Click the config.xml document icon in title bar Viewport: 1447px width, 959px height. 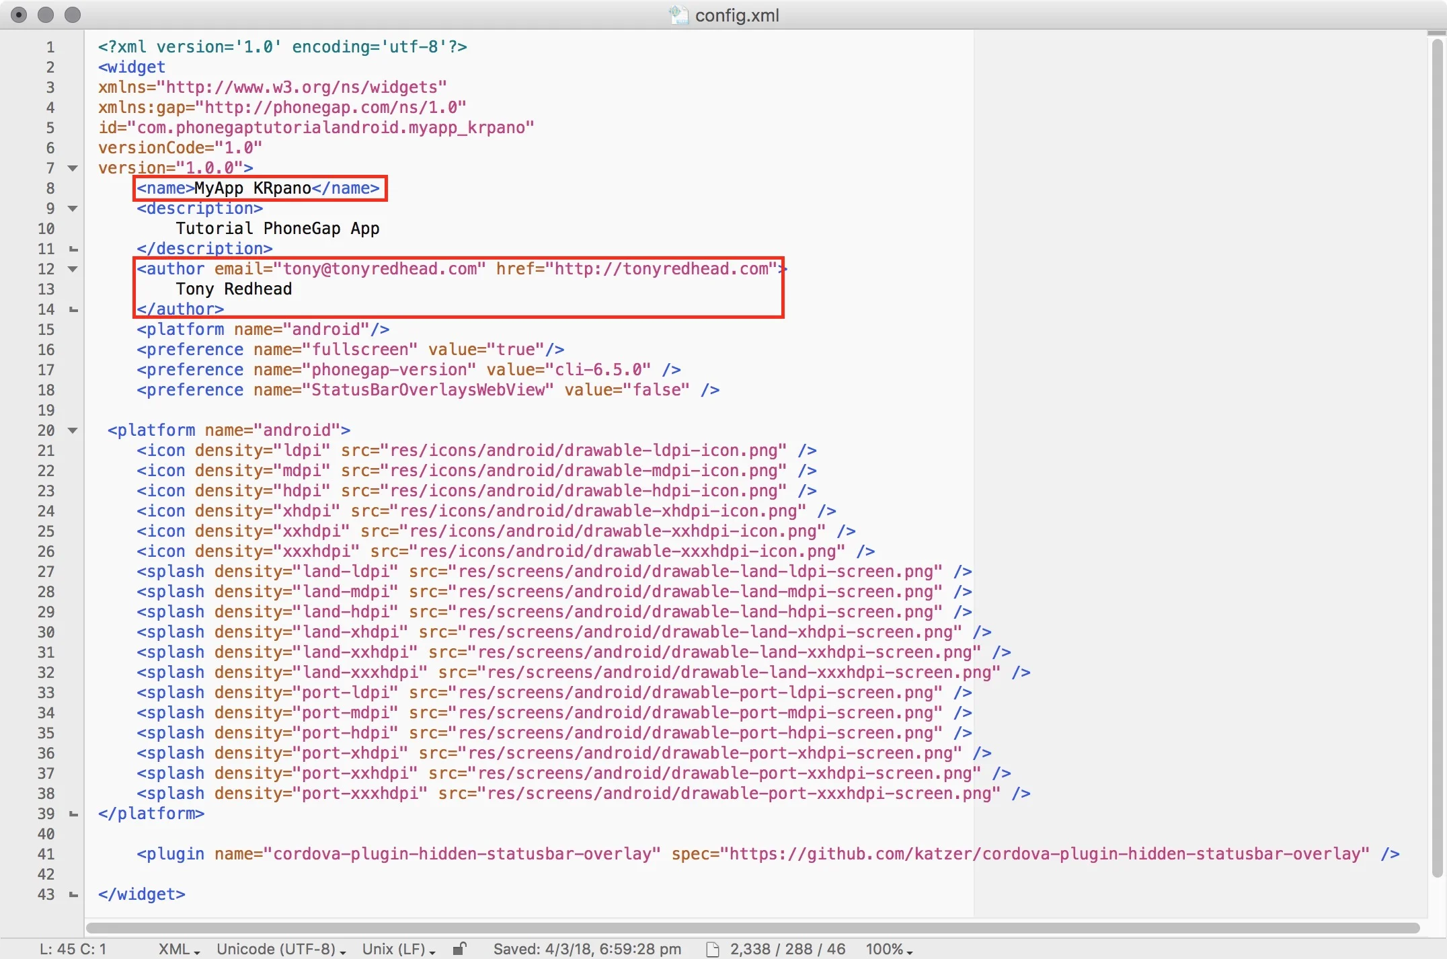[x=679, y=15]
